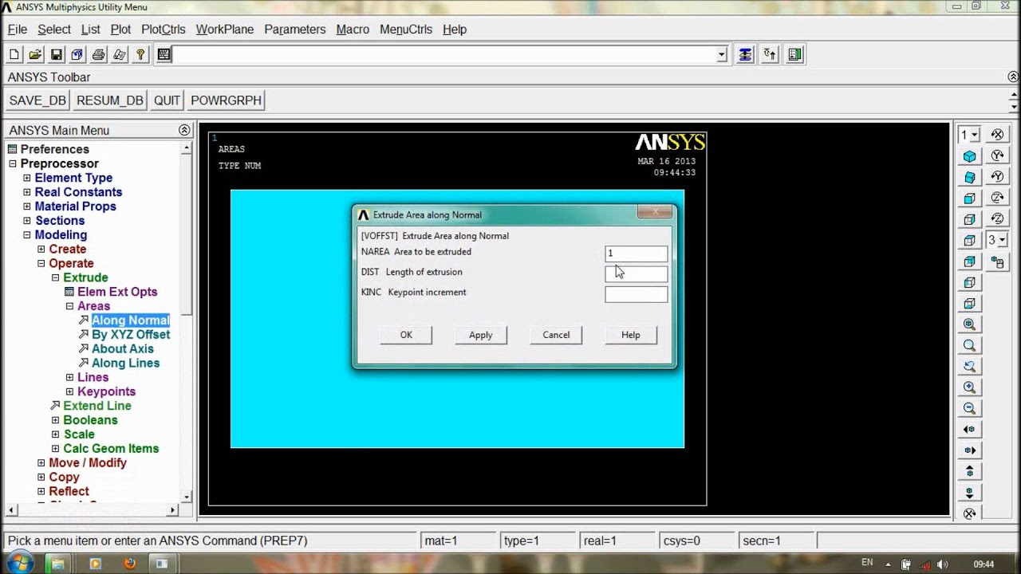Open the Contact Manager icon
The width and height of the screenshot is (1021, 574).
(x=794, y=55)
